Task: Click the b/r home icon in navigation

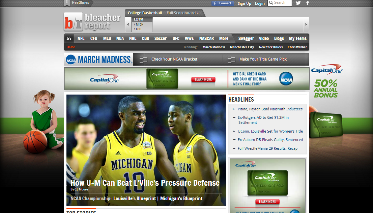Action: click(x=69, y=38)
